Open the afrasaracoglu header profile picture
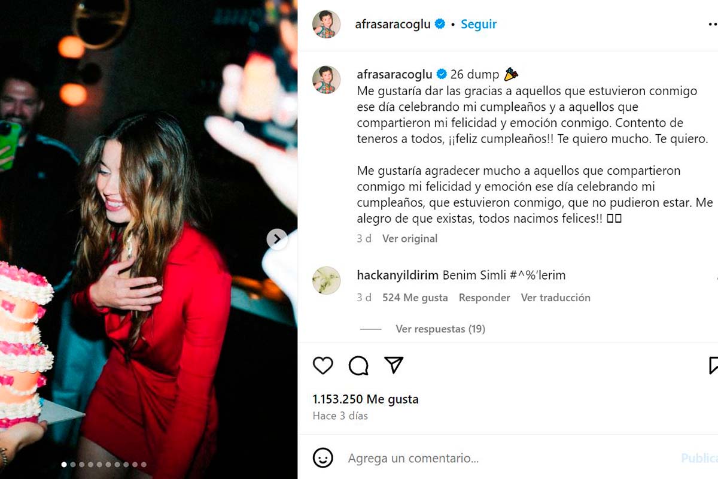718x479 pixels. [327, 25]
